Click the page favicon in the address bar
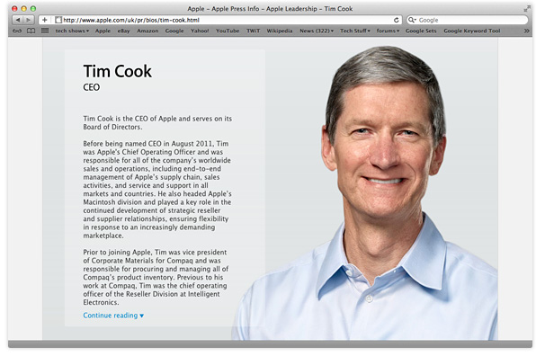Image resolution: width=536 pixels, height=356 pixels. click(58, 20)
